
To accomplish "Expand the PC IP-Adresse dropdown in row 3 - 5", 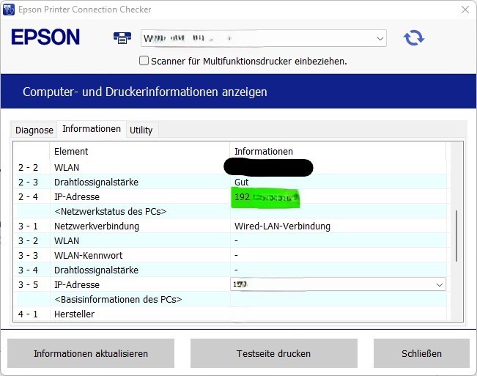I will tap(338, 284).
